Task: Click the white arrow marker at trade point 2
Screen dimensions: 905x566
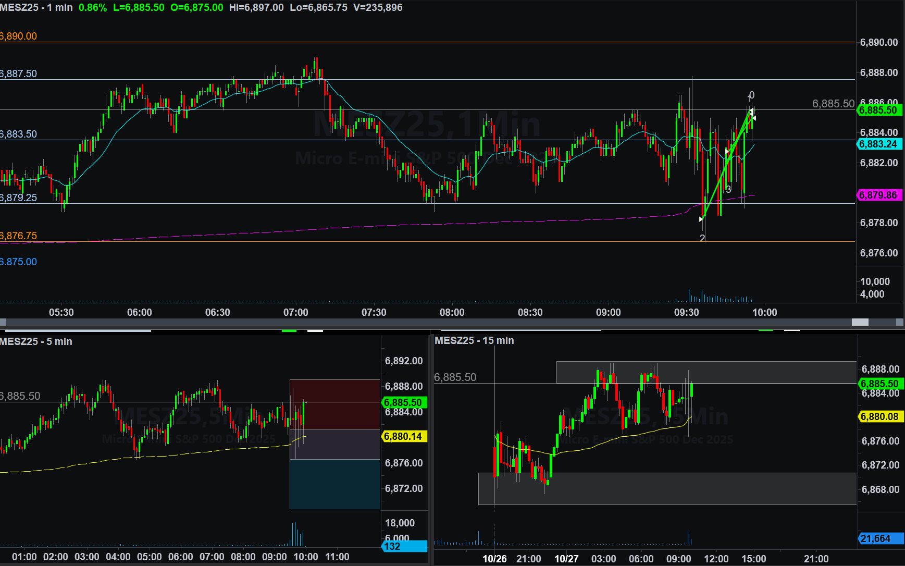Action: pyautogui.click(x=701, y=219)
